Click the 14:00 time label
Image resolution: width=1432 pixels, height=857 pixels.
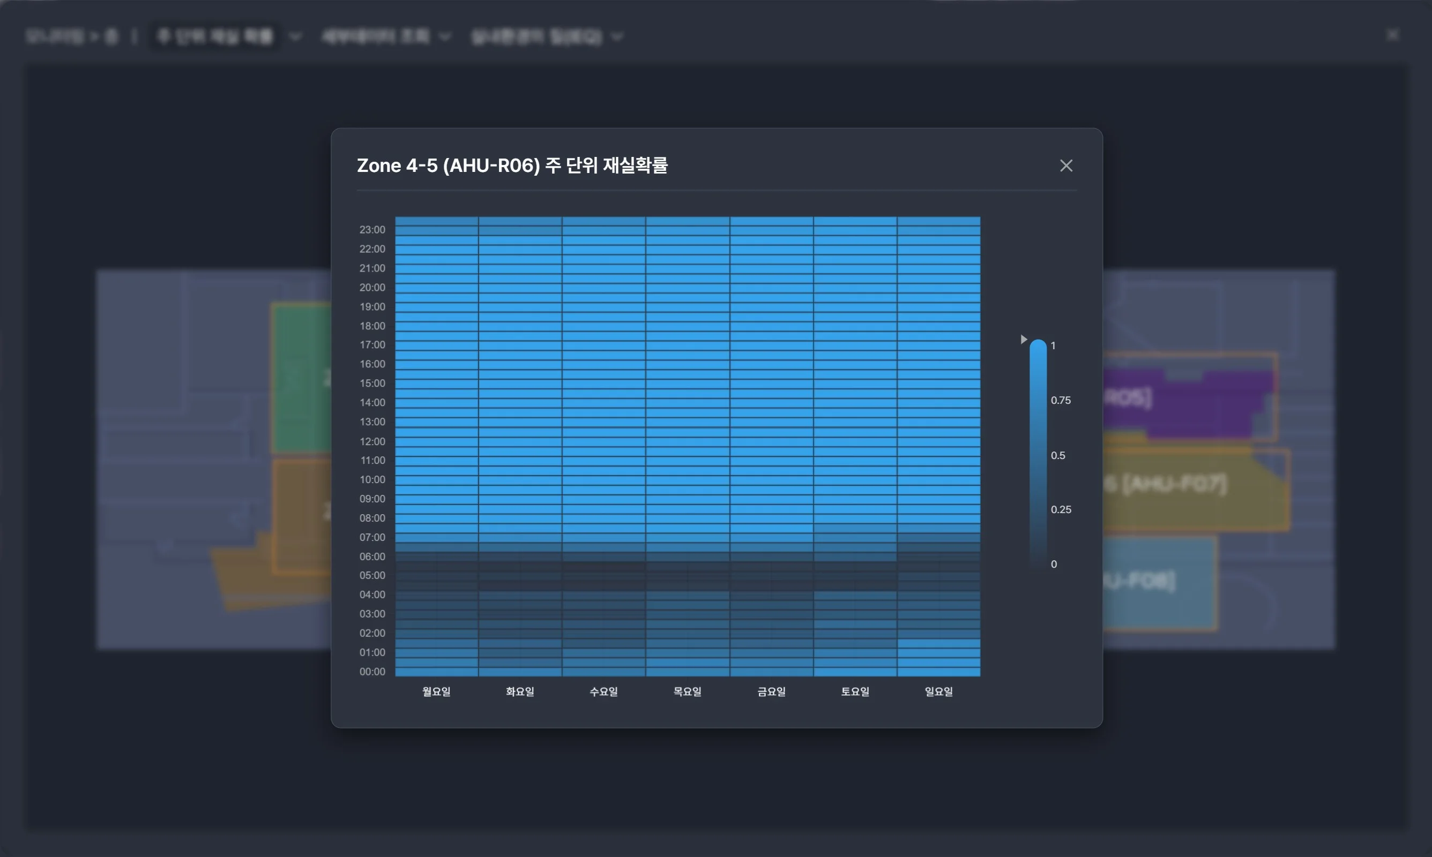[372, 402]
